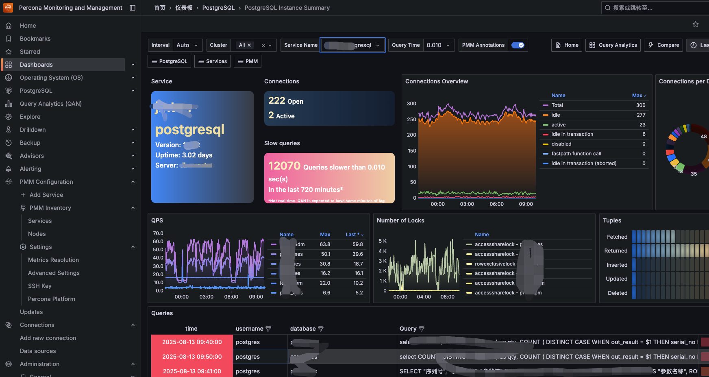The width and height of the screenshot is (709, 377).
Task: Open Query Analytics (QAN) from the sidebar
Action: click(x=50, y=104)
